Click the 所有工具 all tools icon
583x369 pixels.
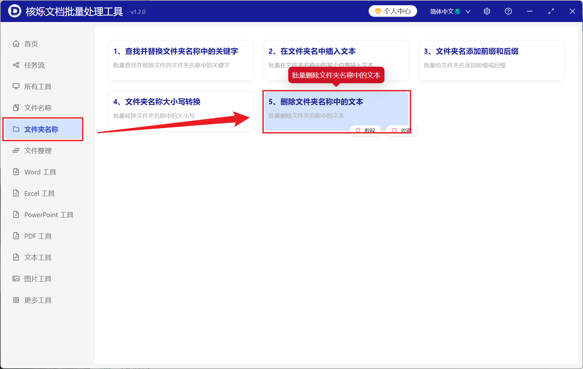(x=16, y=86)
